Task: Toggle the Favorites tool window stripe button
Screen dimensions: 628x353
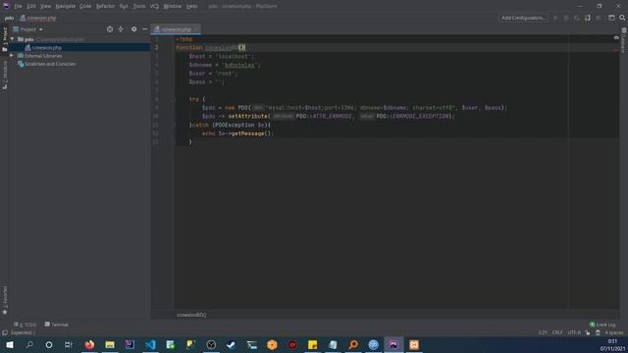Action: point(5,300)
